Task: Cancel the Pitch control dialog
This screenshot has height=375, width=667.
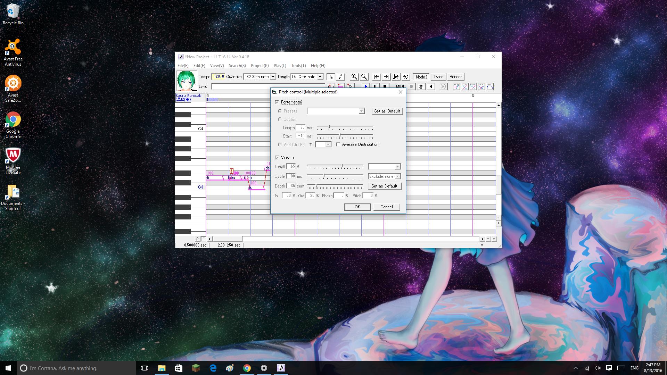Action: pos(386,207)
